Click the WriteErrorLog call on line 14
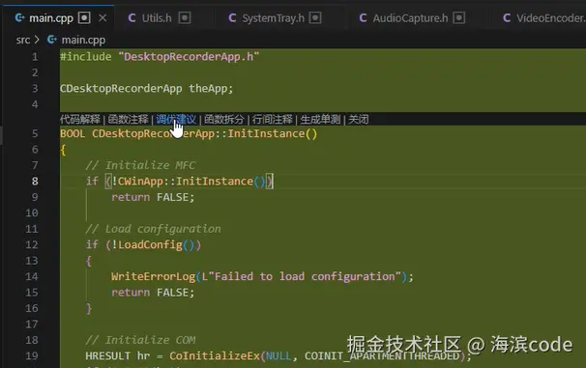This screenshot has height=368, width=586. click(x=153, y=276)
